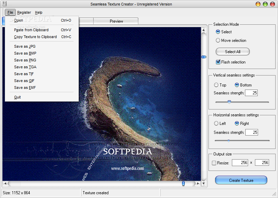
Task: Click the green maximize window button
Action: (265, 4)
